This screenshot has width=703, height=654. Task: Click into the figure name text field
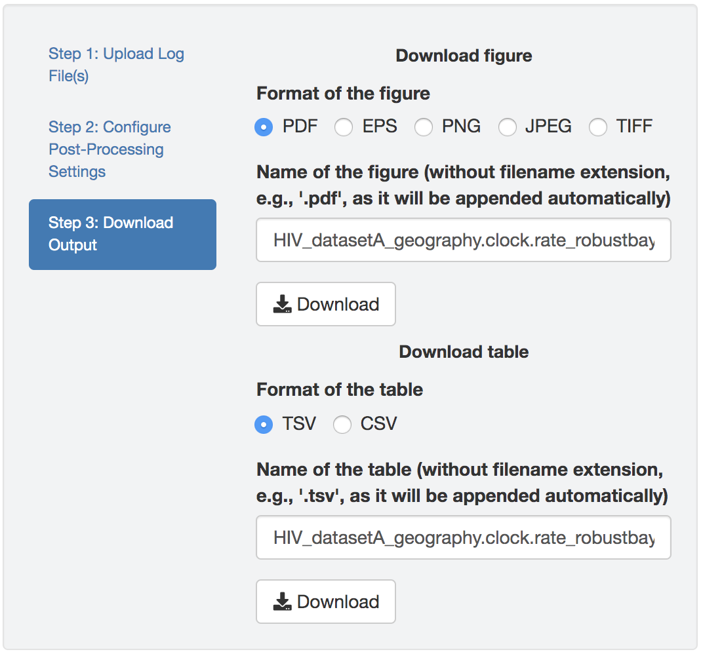(x=463, y=240)
